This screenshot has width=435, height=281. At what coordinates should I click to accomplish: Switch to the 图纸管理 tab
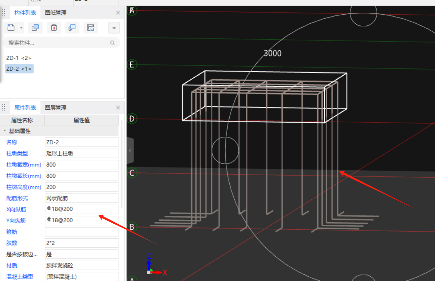tap(56, 13)
